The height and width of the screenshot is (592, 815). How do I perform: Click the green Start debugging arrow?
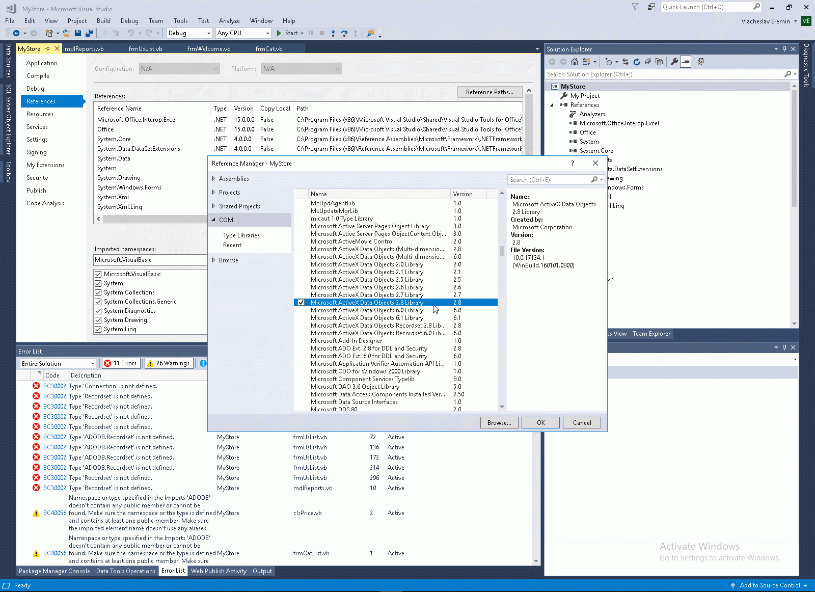tap(279, 33)
